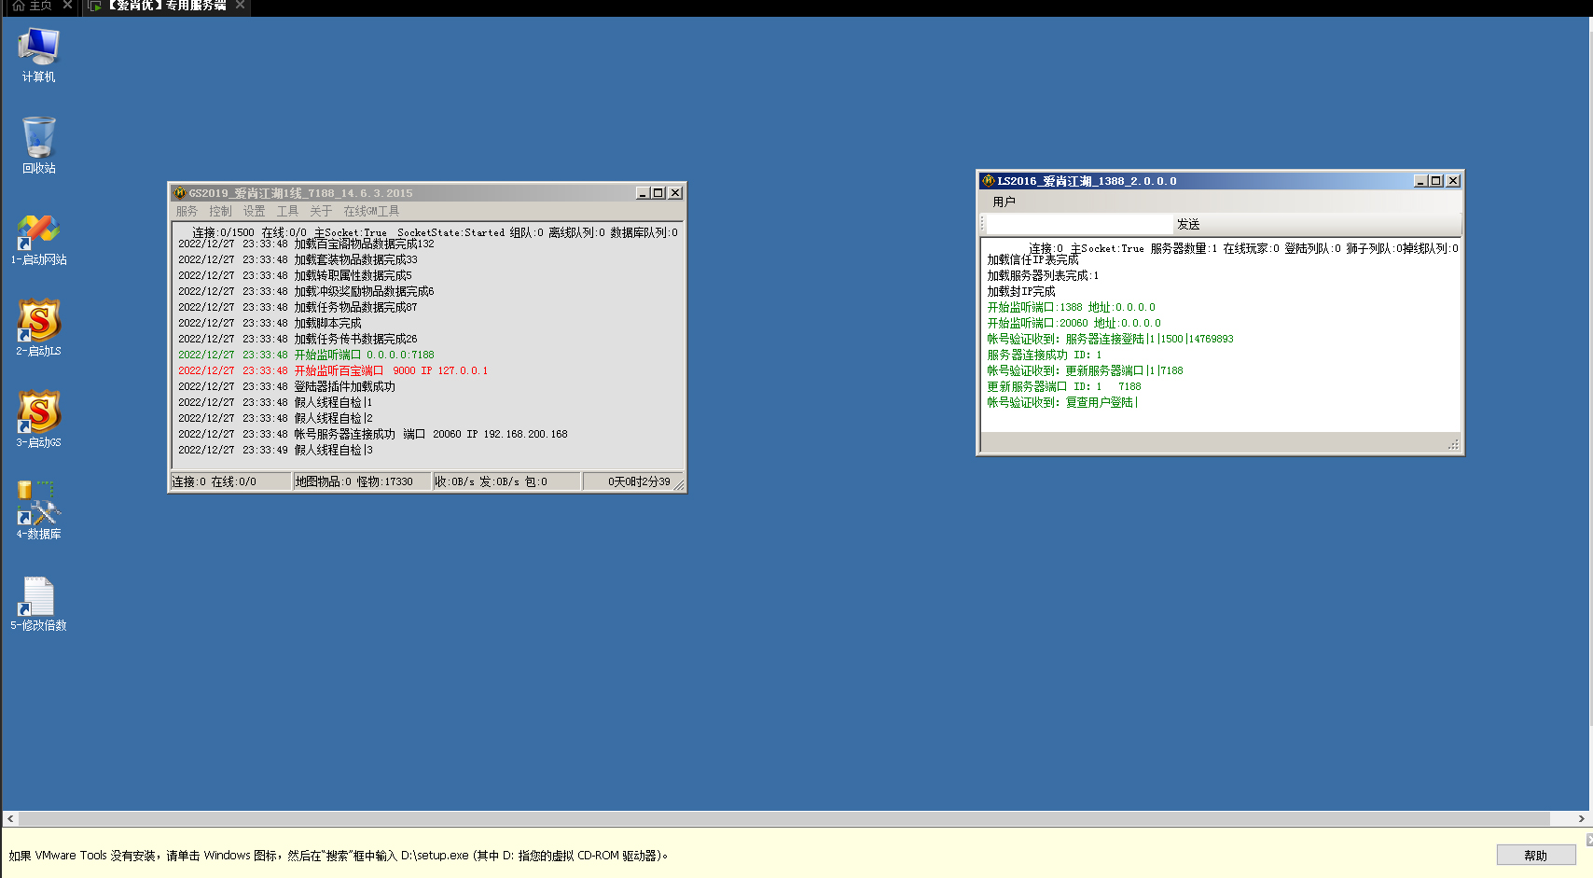Click the 帮助 button in VMware bar
The image size is (1593, 878).
point(1536,856)
